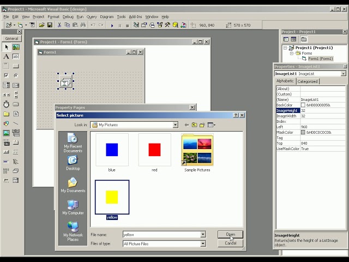Click the General tab of the toolbox
This screenshot has height=262, width=349.
pyautogui.click(x=11, y=38)
